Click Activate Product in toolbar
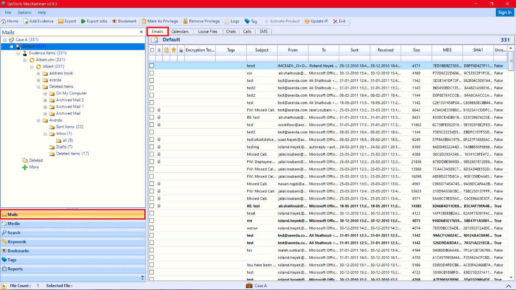 (x=282, y=21)
